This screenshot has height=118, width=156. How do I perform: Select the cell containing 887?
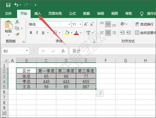click(x=86, y=87)
